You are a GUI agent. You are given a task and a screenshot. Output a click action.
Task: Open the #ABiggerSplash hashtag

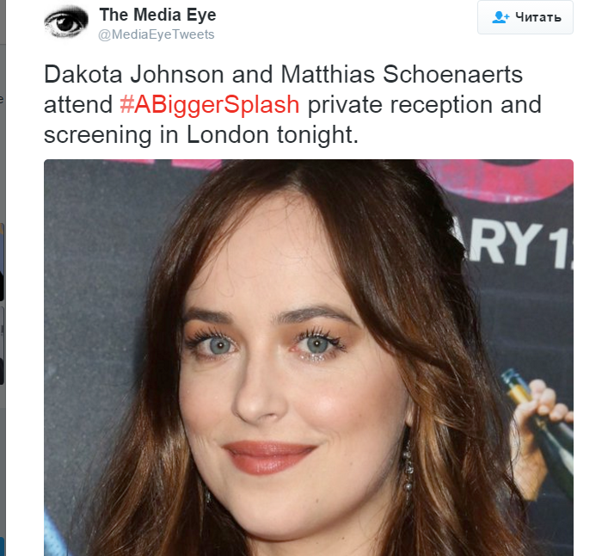209,105
